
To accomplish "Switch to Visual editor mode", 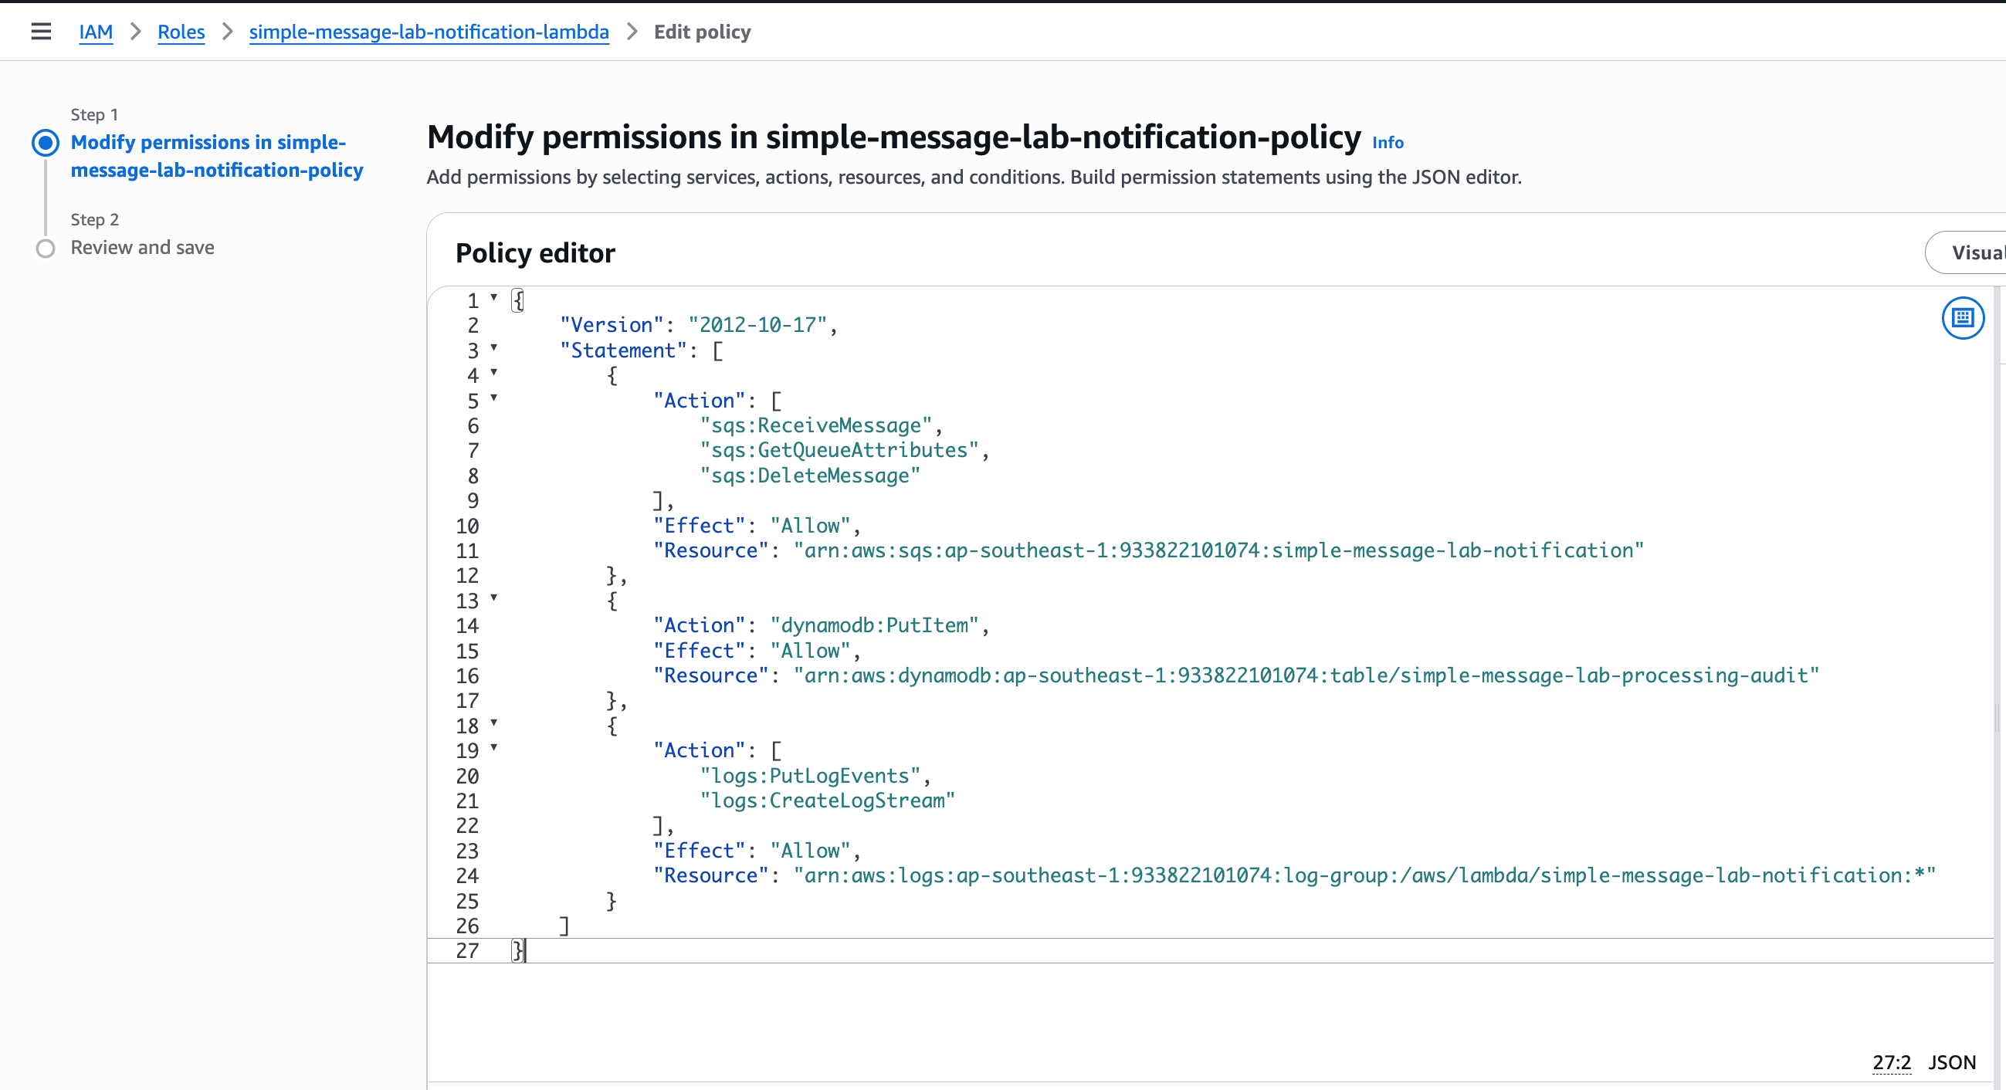I will pyautogui.click(x=1966, y=252).
